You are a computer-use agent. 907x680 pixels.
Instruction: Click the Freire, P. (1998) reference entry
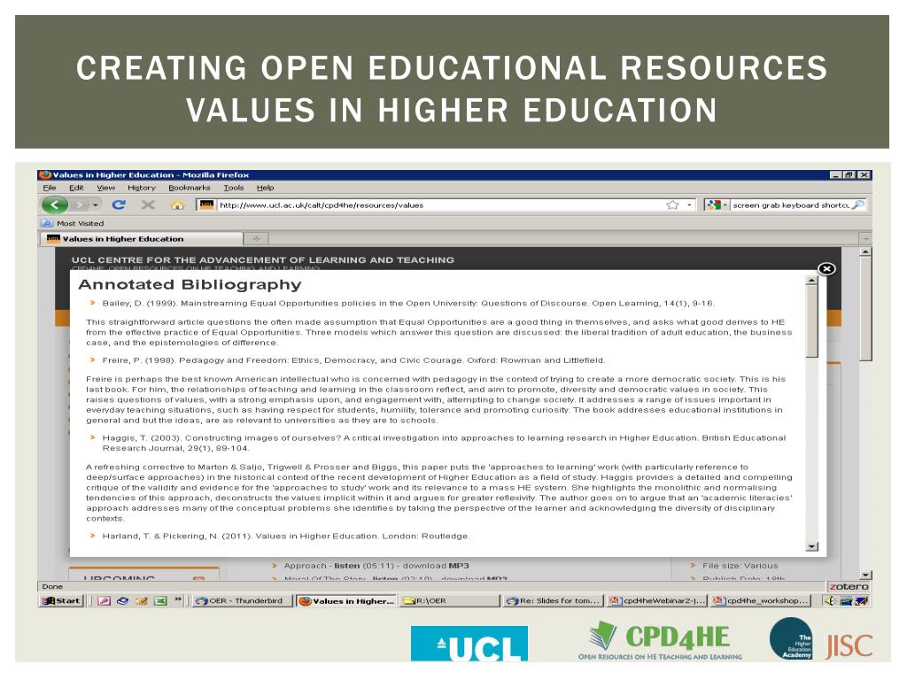[354, 360]
